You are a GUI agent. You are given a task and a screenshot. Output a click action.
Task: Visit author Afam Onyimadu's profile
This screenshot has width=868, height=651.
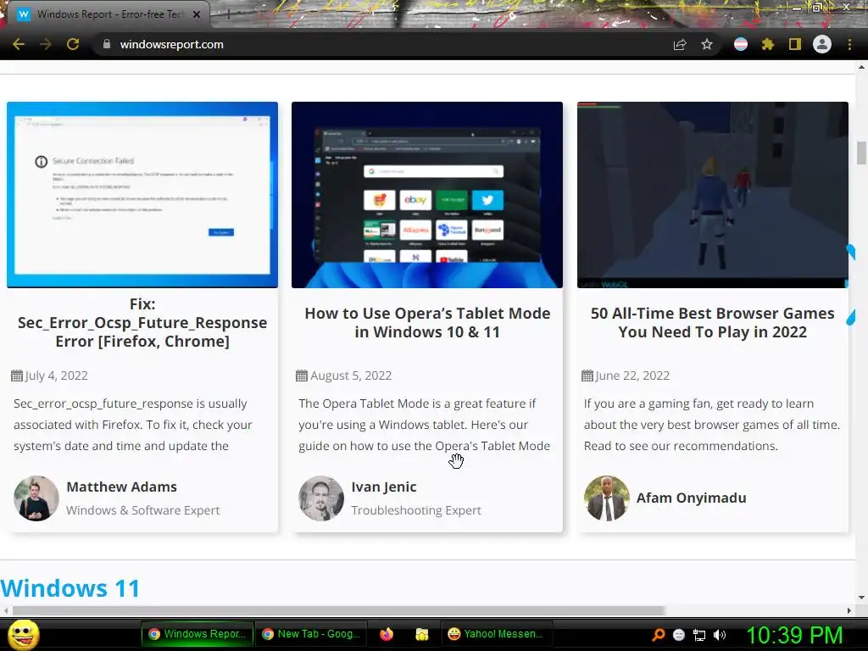(x=691, y=498)
